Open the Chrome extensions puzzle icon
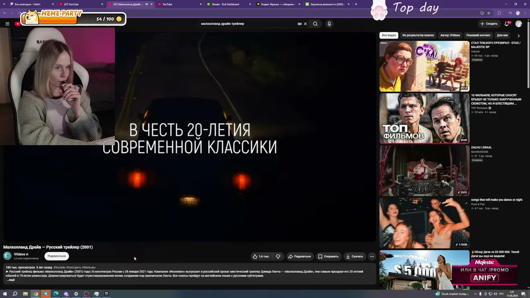Viewport: 530px width, 298px height. 499,13
